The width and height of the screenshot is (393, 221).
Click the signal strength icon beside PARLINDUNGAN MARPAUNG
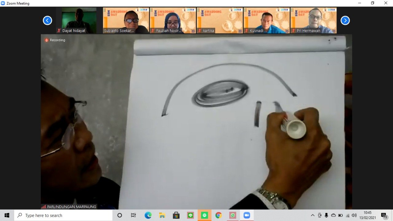click(x=44, y=207)
